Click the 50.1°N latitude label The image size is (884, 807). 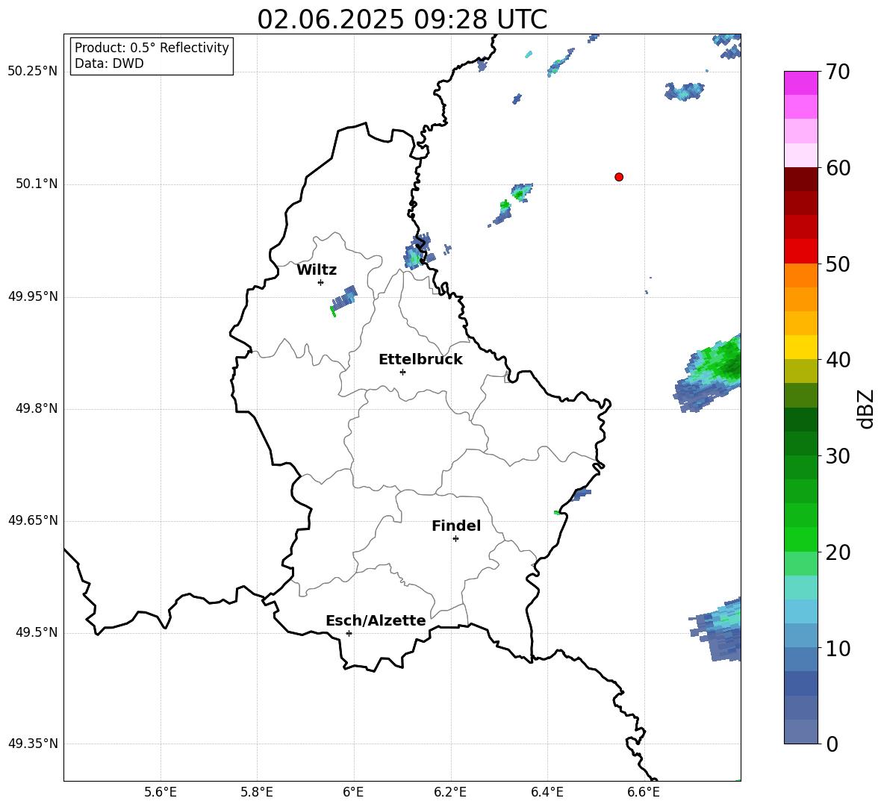tap(37, 184)
